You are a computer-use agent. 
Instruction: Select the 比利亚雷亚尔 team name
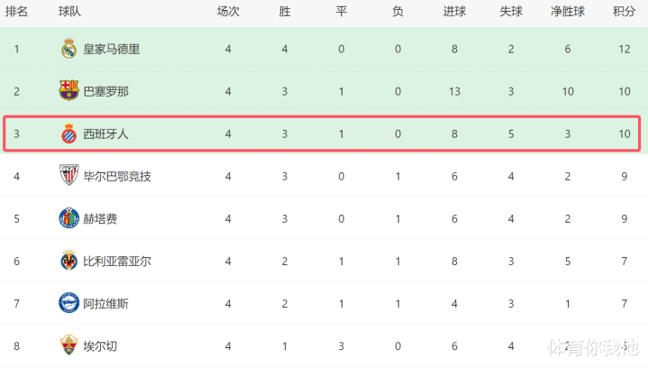point(117,262)
